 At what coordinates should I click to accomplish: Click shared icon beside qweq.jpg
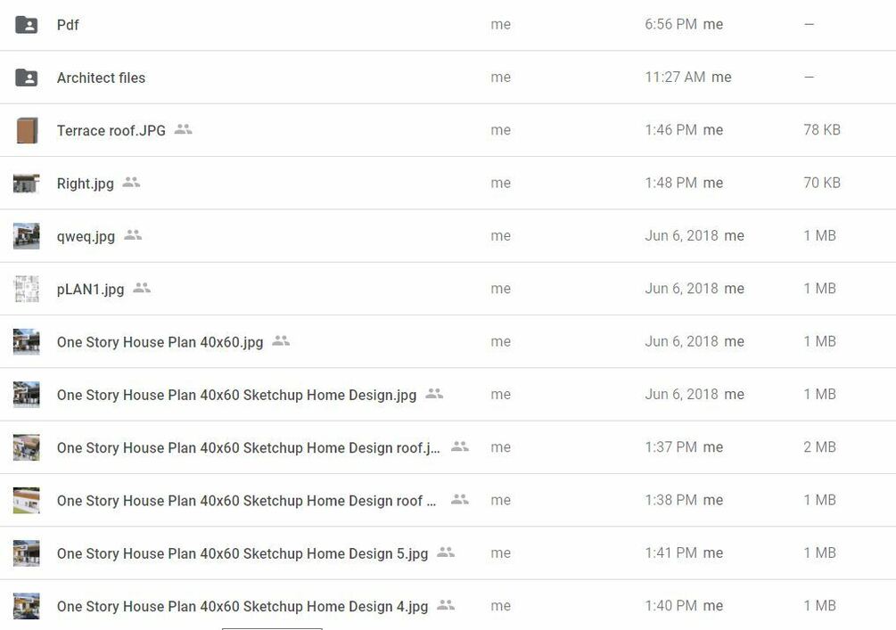point(133,235)
